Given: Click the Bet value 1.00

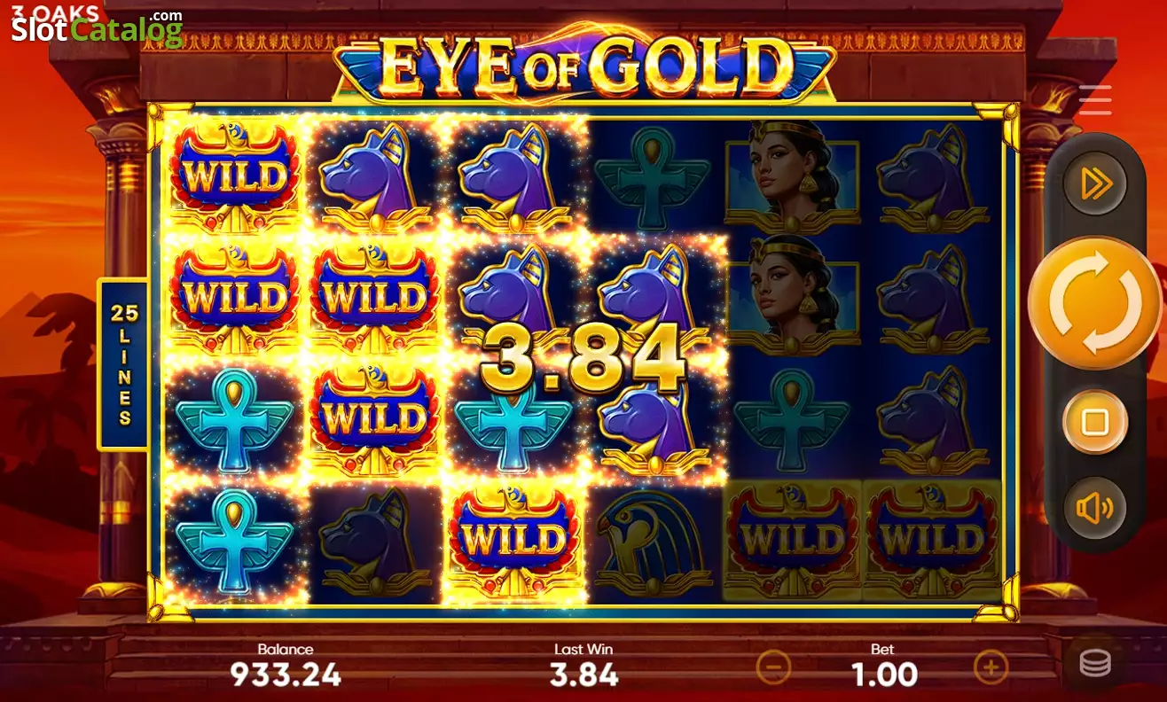Looking at the screenshot, I should [884, 675].
